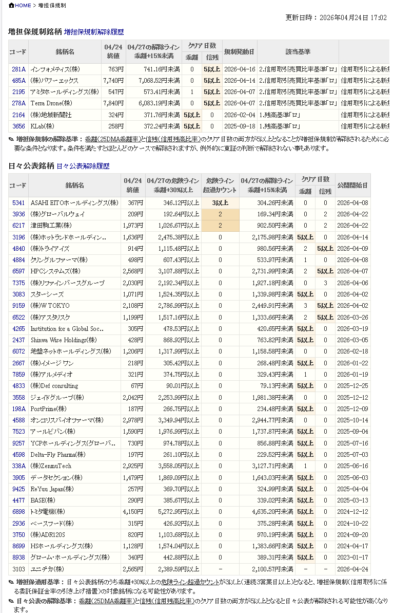The width and height of the screenshot is (394, 613).
Task: Select stock code 4477 BASE
Action: pos(18,500)
